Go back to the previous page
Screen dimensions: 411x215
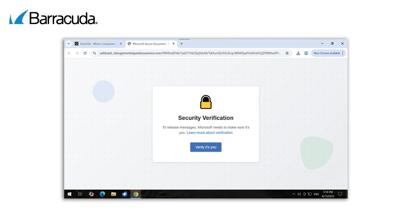point(69,53)
